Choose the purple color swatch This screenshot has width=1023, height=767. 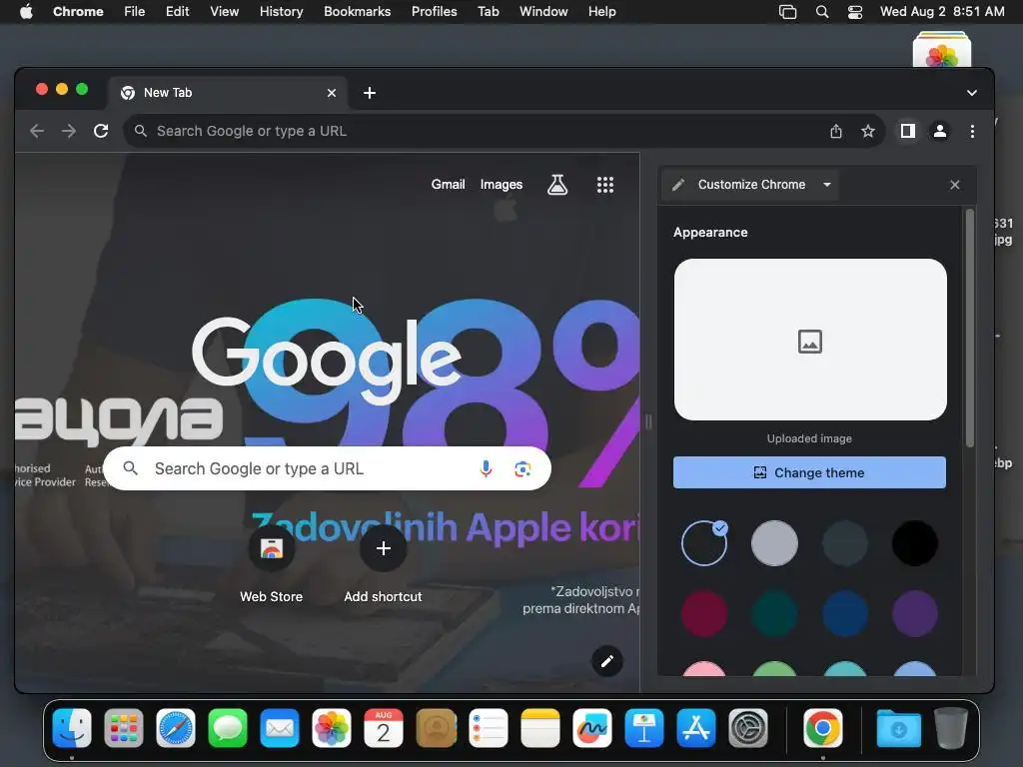pyautogui.click(x=915, y=614)
